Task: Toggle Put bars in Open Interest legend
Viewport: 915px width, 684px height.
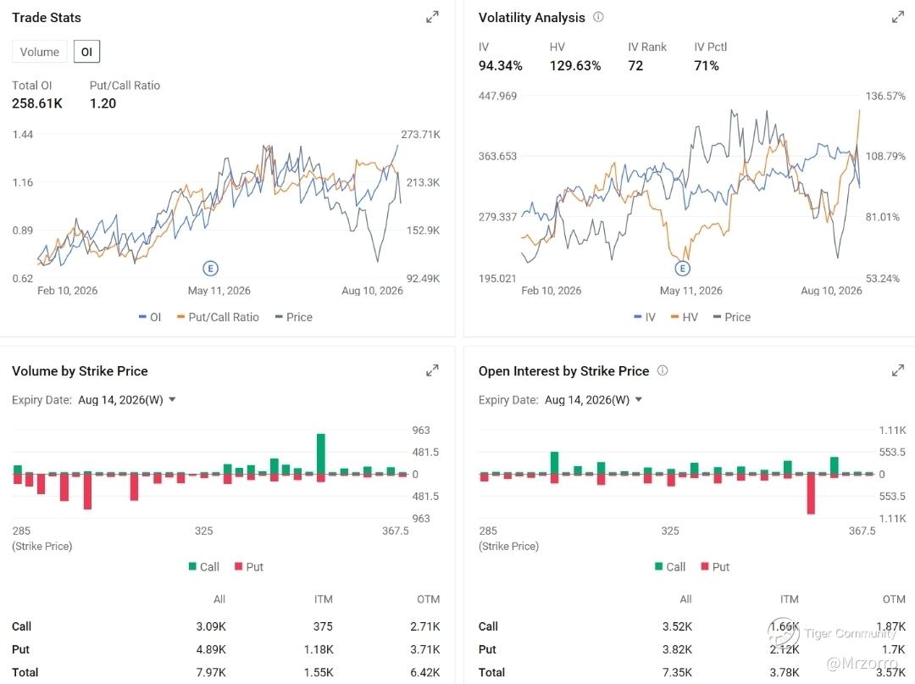Action: (715, 567)
